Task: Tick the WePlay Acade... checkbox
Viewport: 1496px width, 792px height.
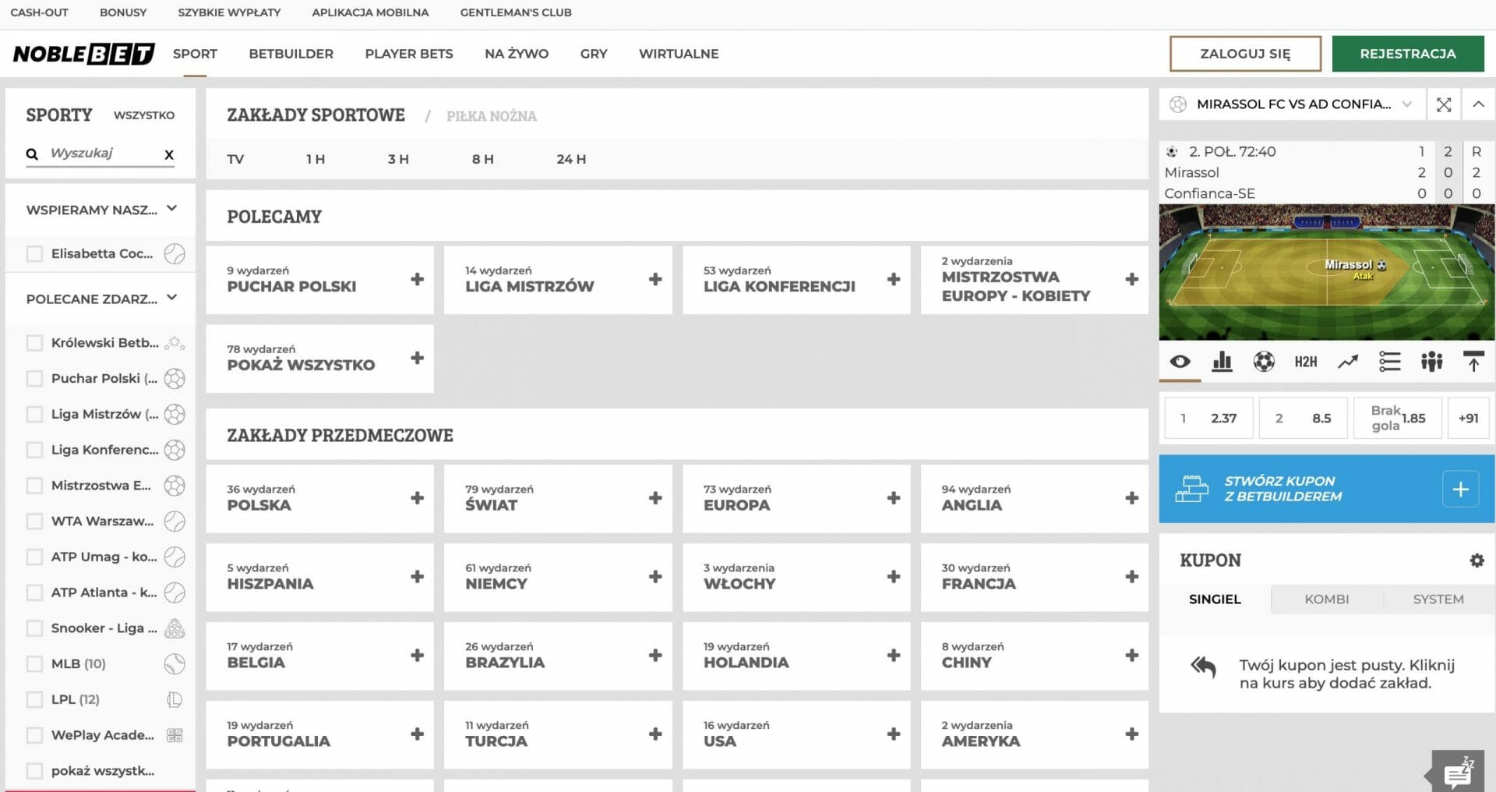Action: [x=34, y=735]
